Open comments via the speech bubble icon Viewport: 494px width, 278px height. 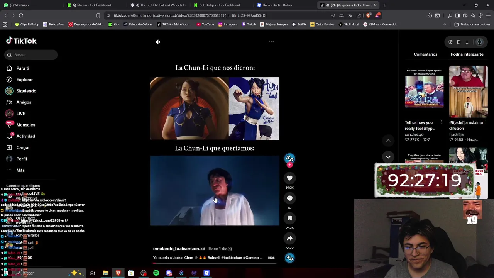click(289, 198)
